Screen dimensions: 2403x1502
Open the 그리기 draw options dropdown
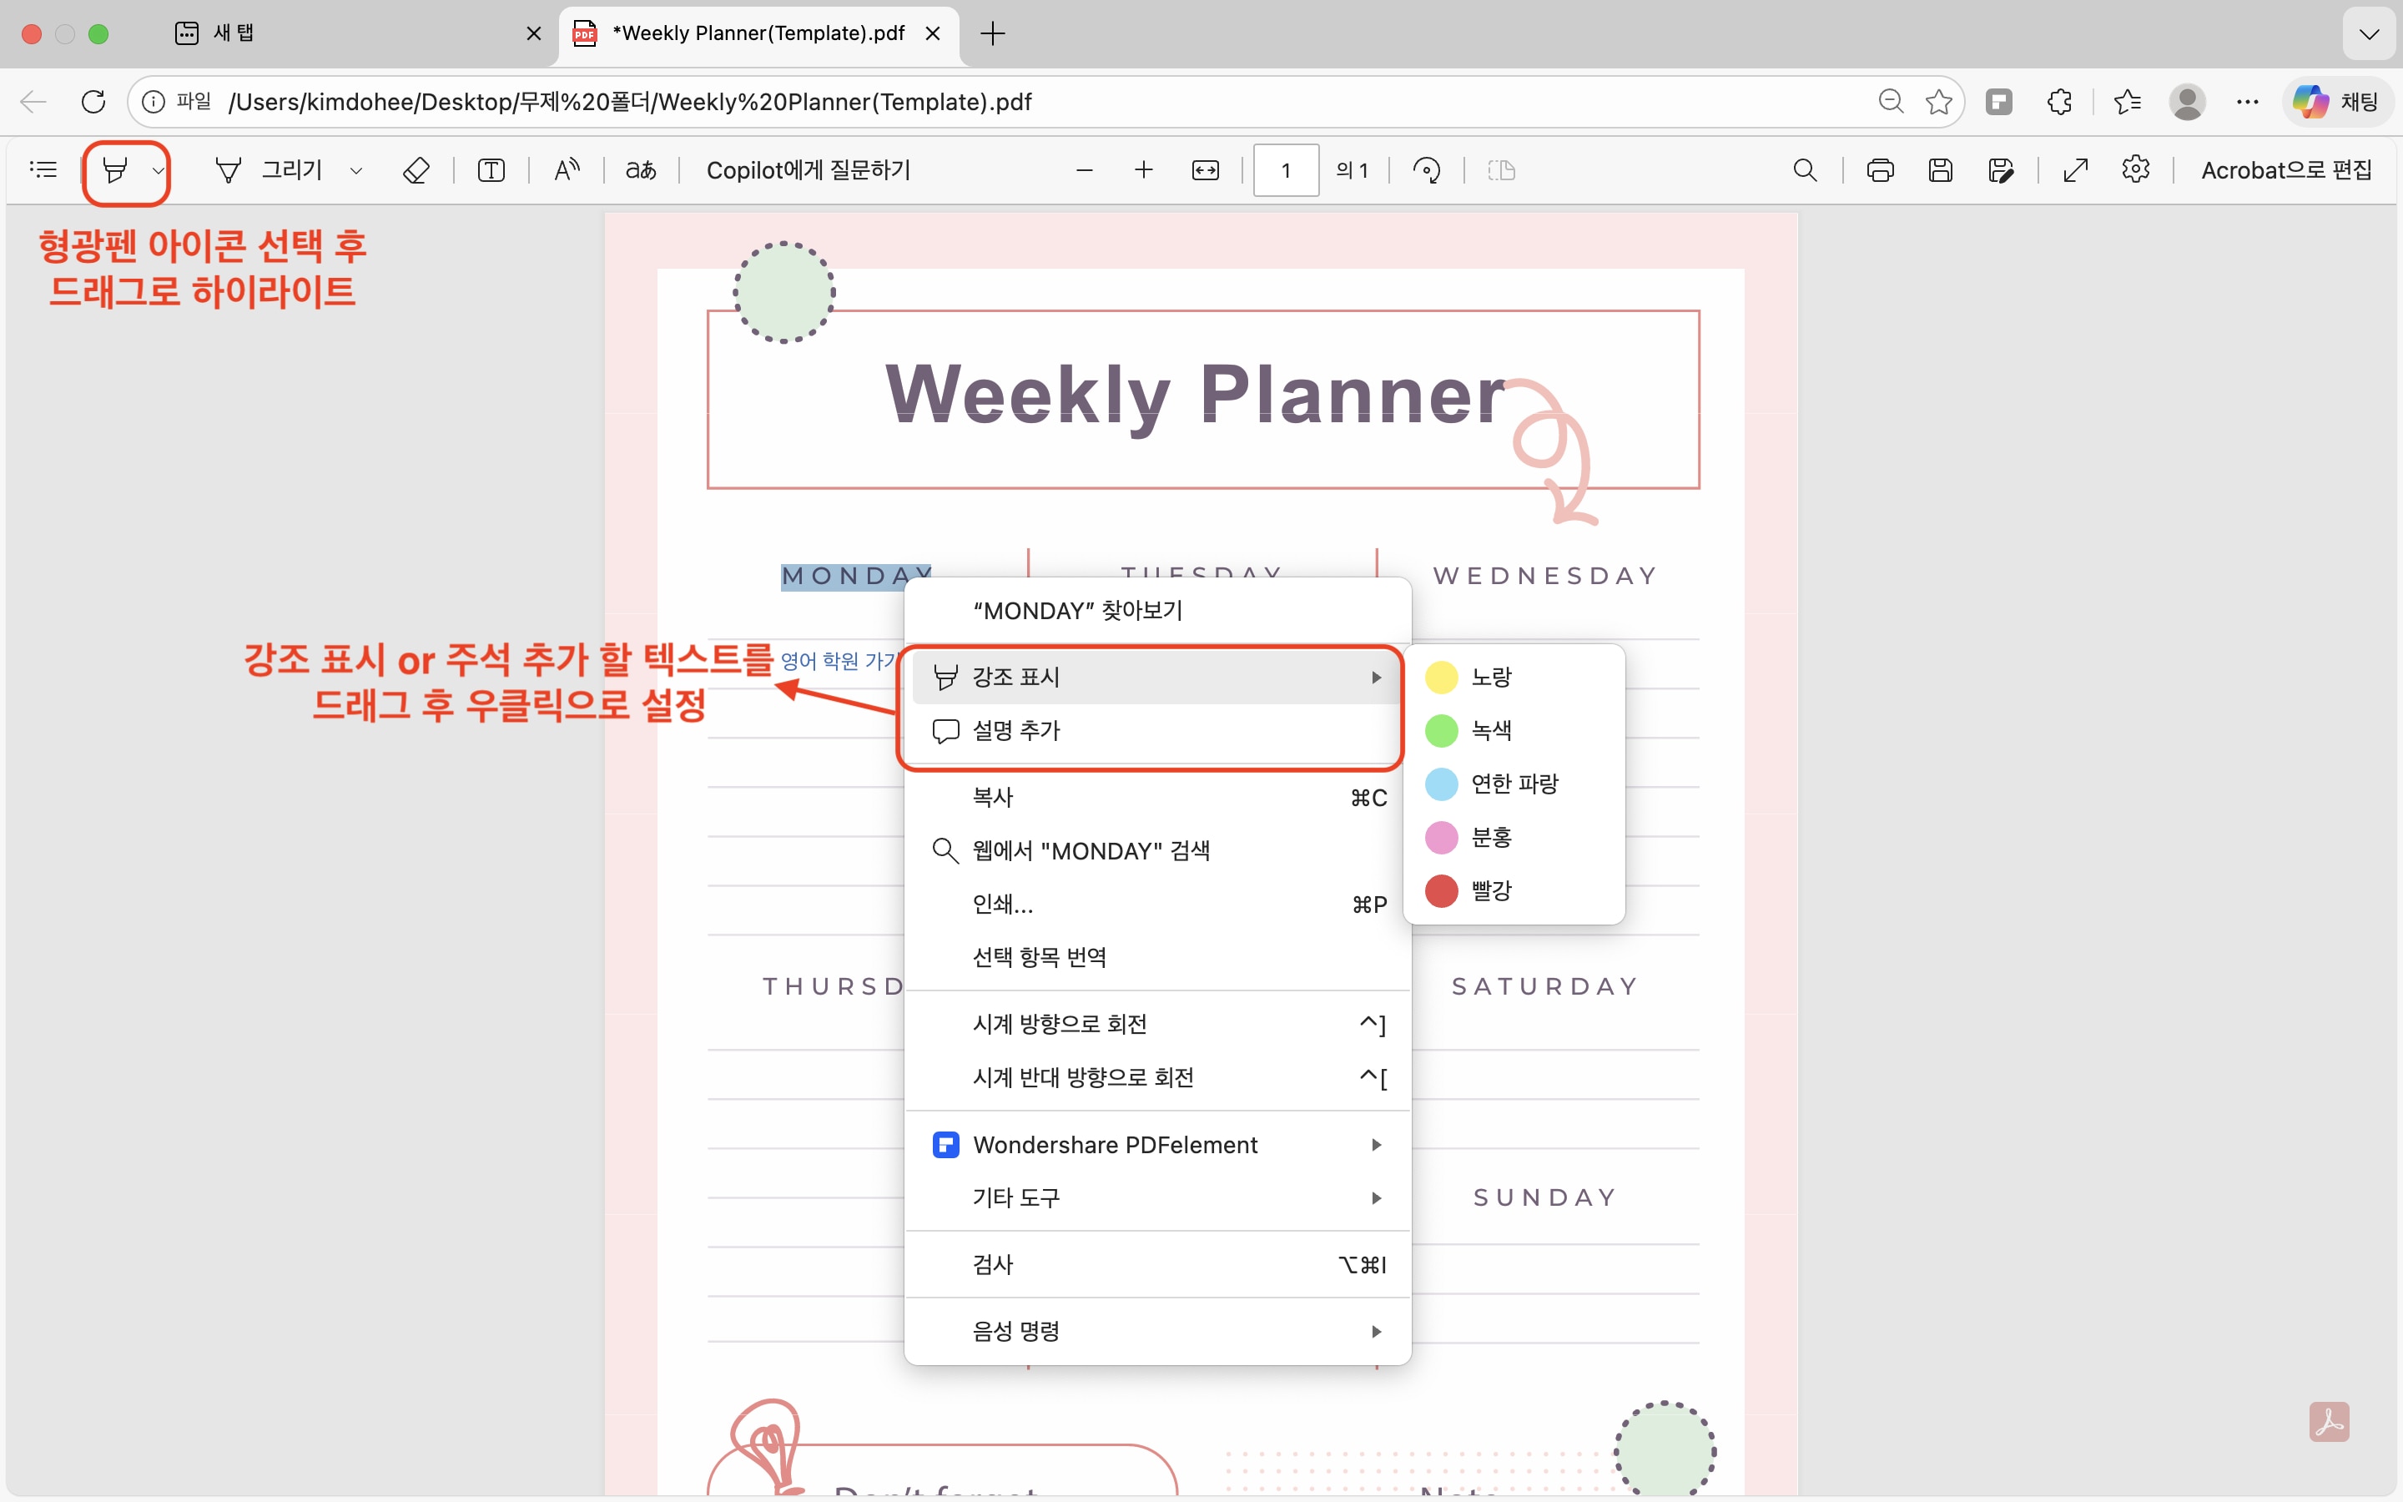356,171
